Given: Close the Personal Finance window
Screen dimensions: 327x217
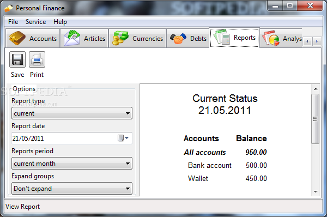Looking at the screenshot, I should [310, 5].
